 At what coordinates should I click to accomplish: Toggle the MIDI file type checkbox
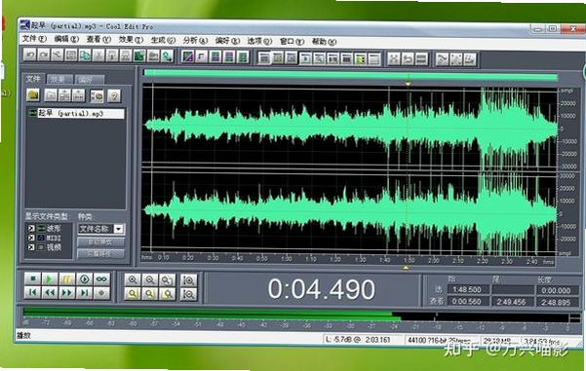pyautogui.click(x=31, y=238)
